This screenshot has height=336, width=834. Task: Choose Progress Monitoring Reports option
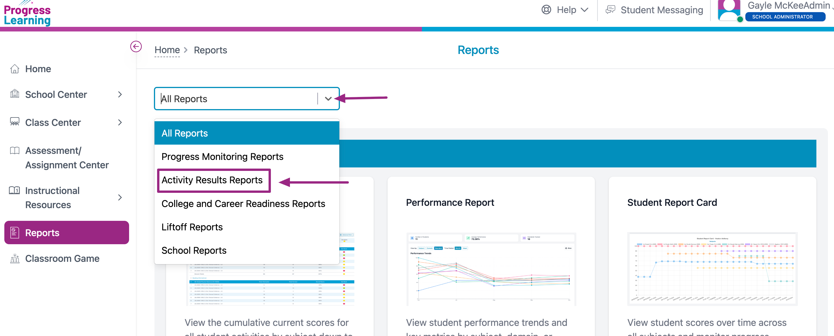click(x=222, y=157)
